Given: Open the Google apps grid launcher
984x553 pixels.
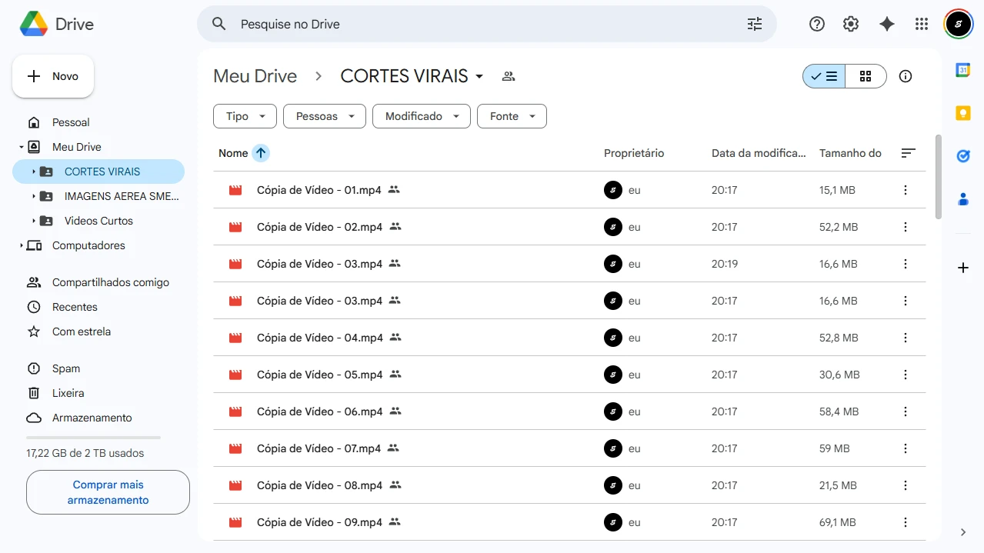Looking at the screenshot, I should point(922,24).
